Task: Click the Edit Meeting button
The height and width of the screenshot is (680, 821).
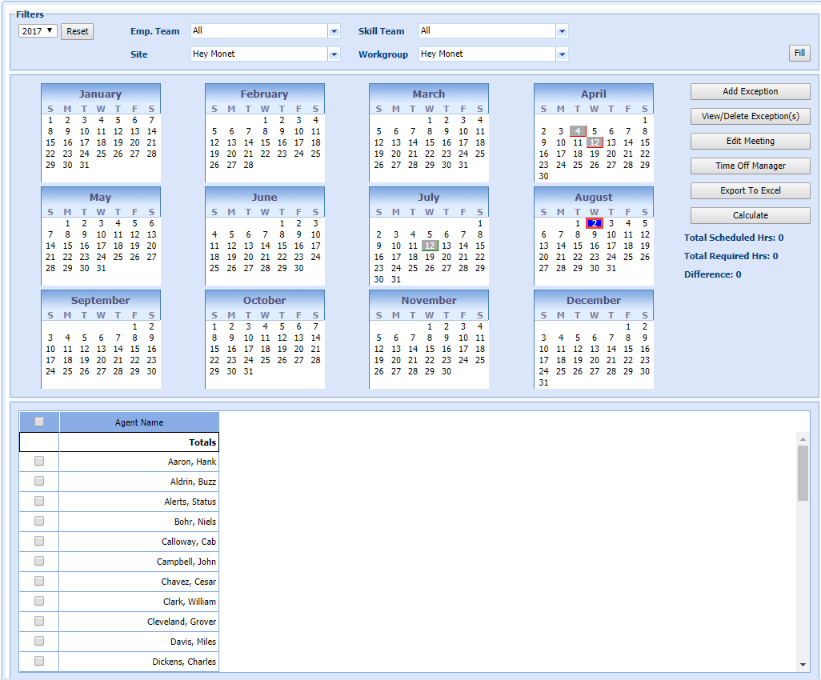Action: pos(750,142)
